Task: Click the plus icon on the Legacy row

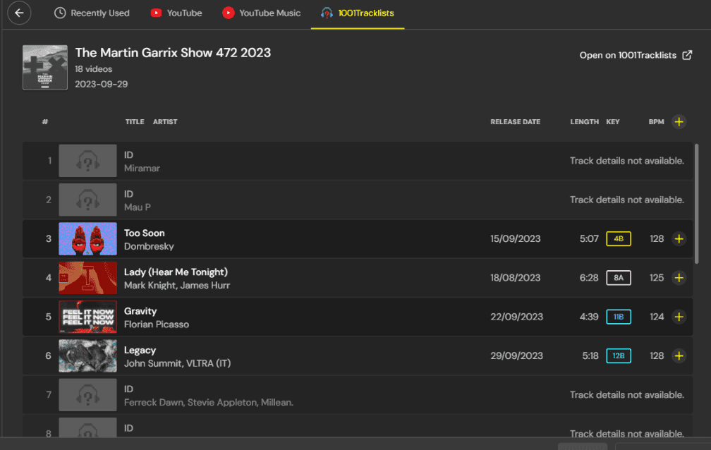Action: pos(679,355)
